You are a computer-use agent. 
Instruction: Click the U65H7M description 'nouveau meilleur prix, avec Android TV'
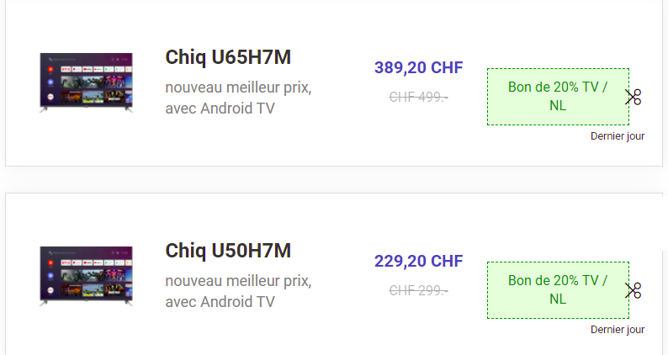pyautogui.click(x=238, y=98)
